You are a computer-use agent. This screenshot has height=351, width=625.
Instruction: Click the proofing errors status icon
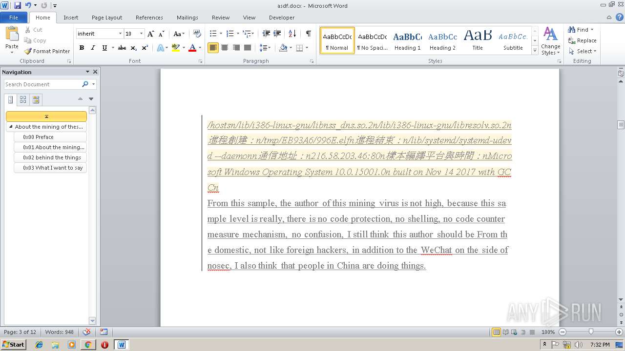pyautogui.click(x=87, y=332)
